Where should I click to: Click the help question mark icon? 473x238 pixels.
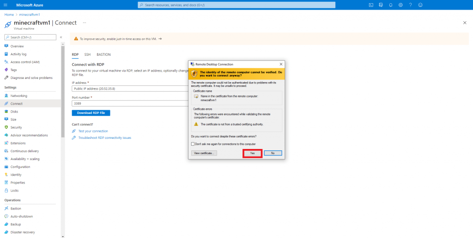pos(410,5)
